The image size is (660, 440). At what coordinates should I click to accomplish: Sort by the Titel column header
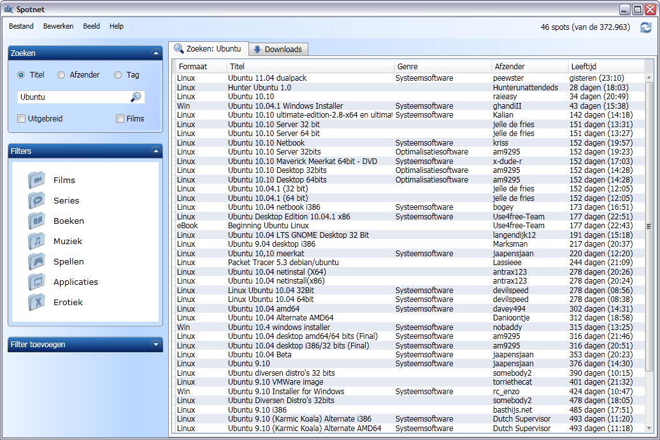click(x=310, y=66)
